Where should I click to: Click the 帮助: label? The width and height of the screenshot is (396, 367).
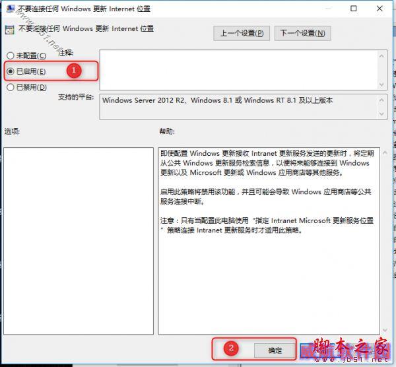[x=167, y=131]
